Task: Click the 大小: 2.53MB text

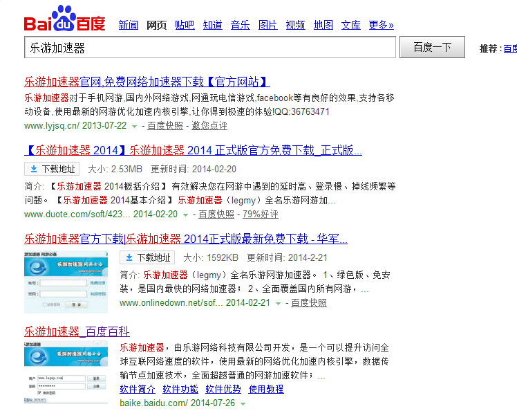Action: click(x=115, y=169)
